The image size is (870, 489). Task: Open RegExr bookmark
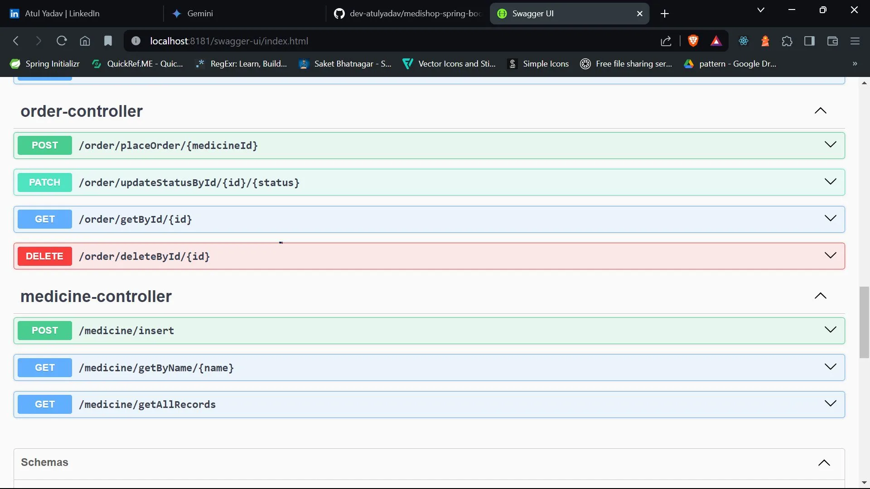(x=241, y=64)
